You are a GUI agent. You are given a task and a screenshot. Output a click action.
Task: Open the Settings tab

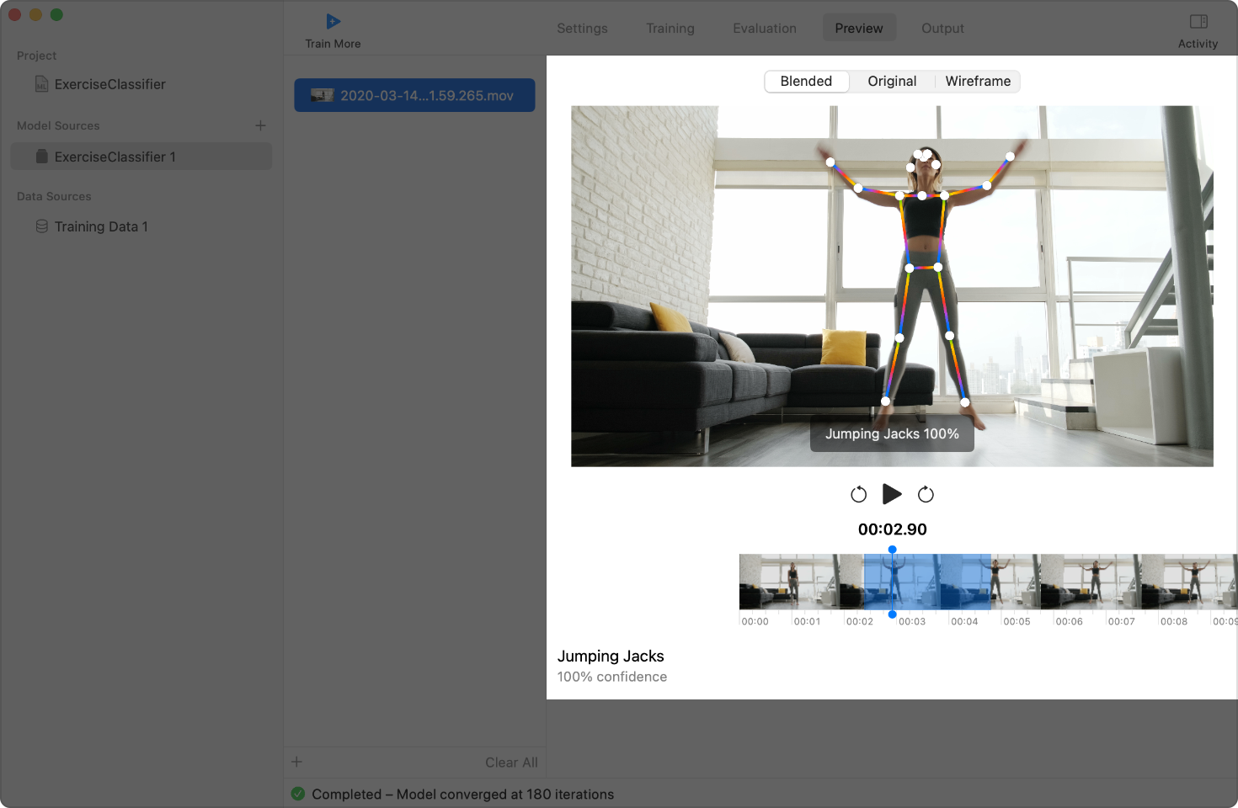[582, 29]
